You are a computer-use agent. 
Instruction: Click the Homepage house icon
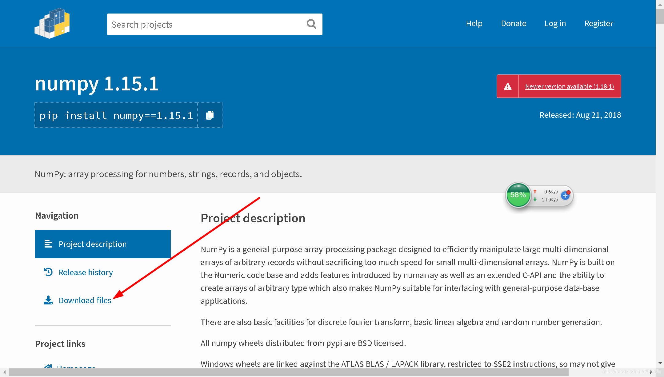tap(48, 366)
